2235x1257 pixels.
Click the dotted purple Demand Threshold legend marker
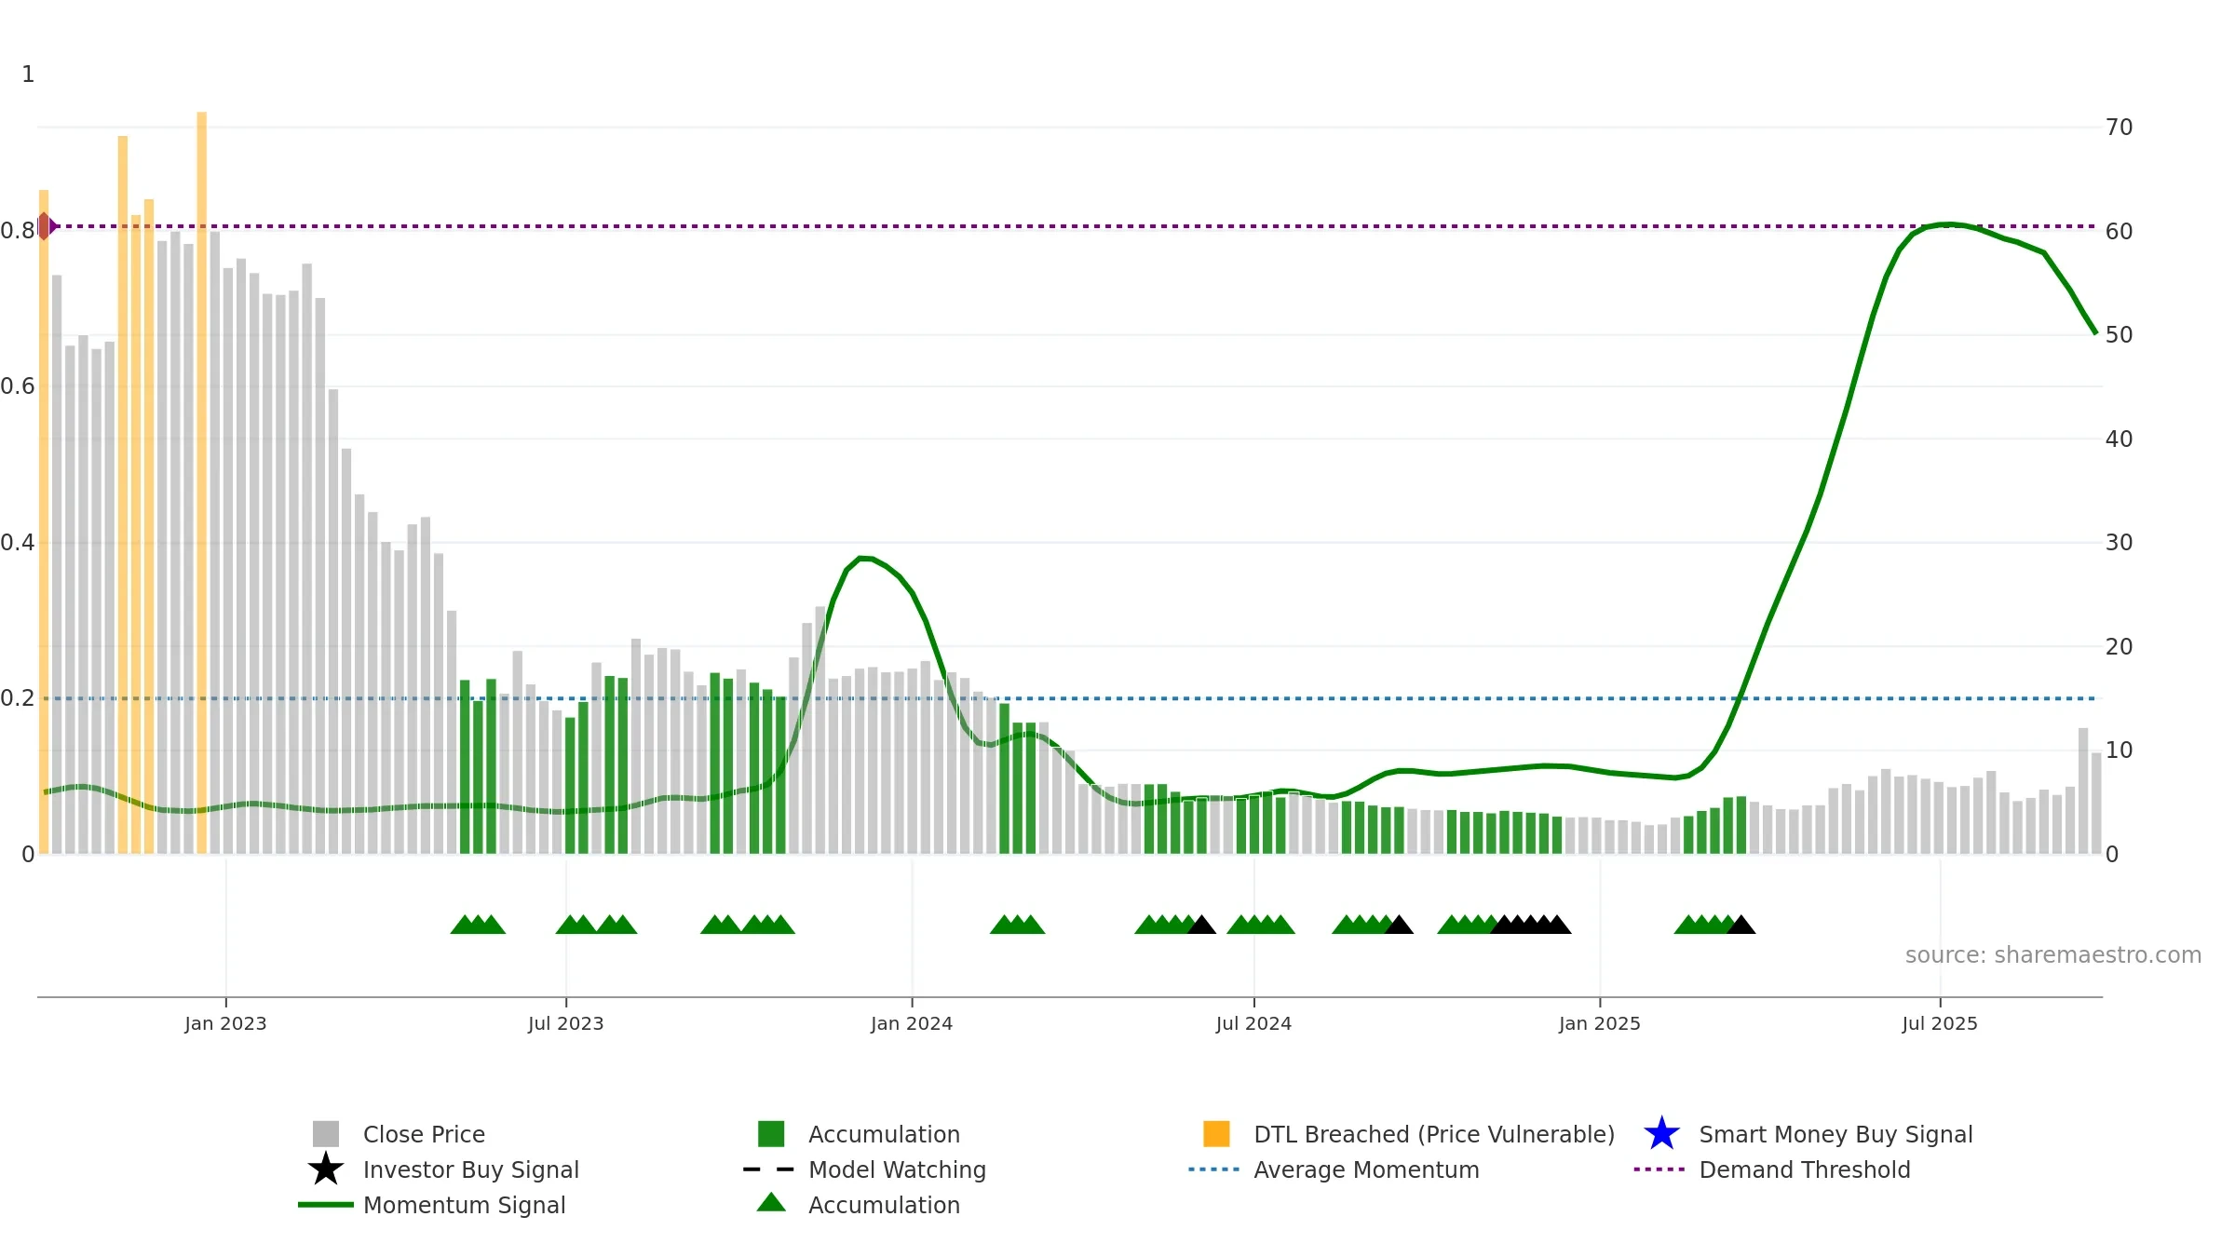tap(1659, 1169)
